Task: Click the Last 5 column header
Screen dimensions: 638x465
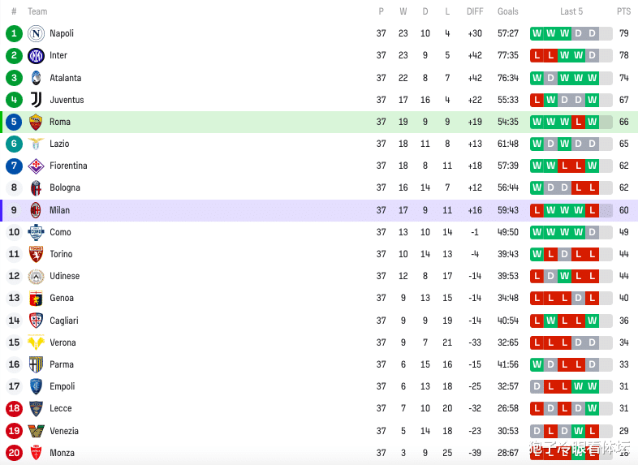Action: tap(571, 11)
